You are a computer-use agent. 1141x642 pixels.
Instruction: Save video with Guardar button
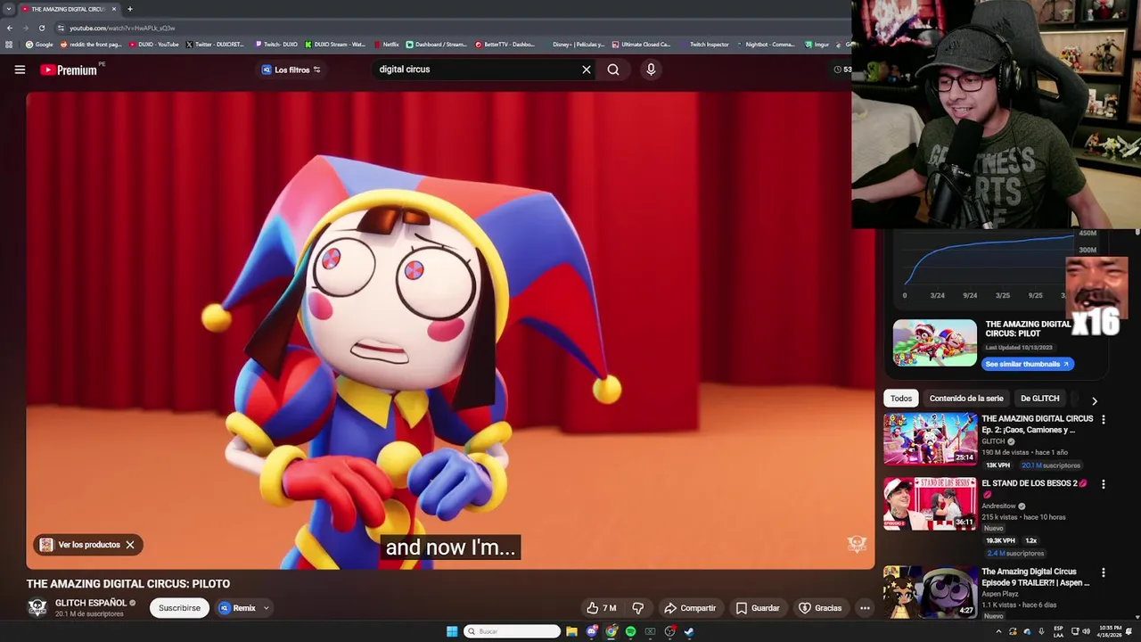pos(757,608)
